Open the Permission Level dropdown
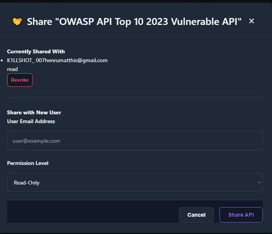272x234 pixels. (135, 183)
